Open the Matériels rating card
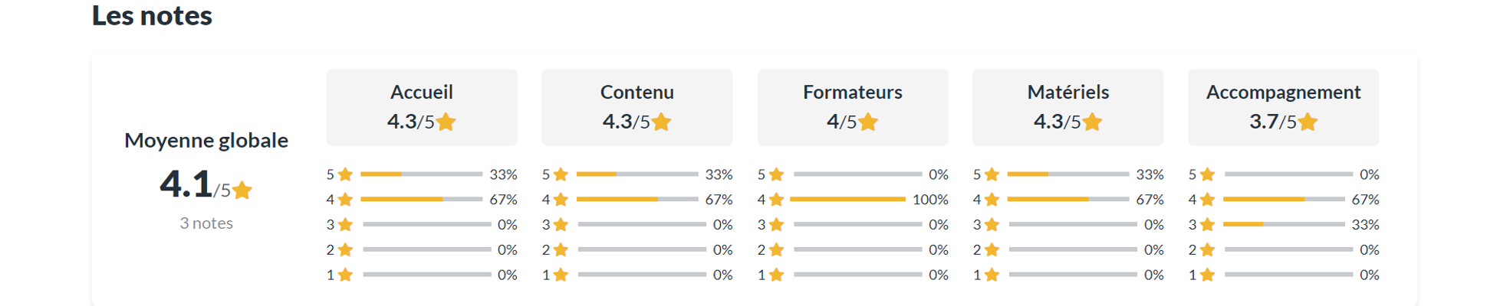Screen dimensions: 1487x306 point(1068,107)
